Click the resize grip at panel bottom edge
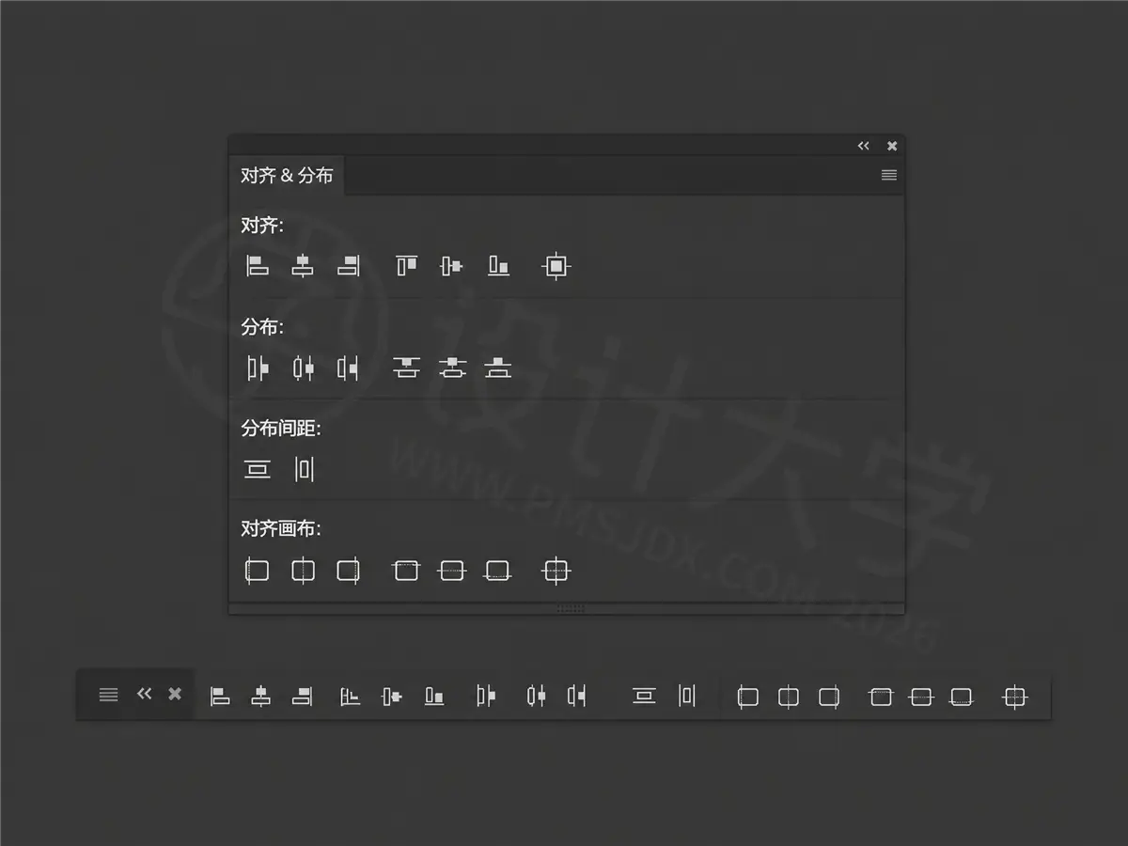 pos(571,608)
